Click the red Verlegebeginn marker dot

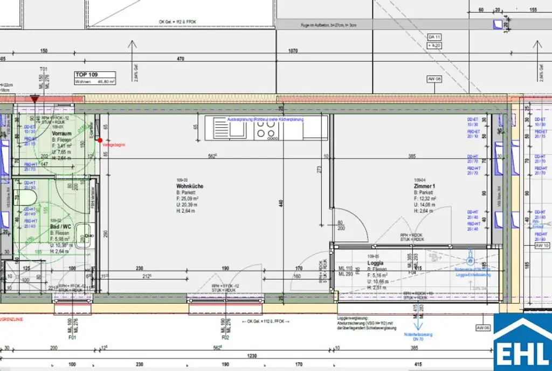(100, 141)
